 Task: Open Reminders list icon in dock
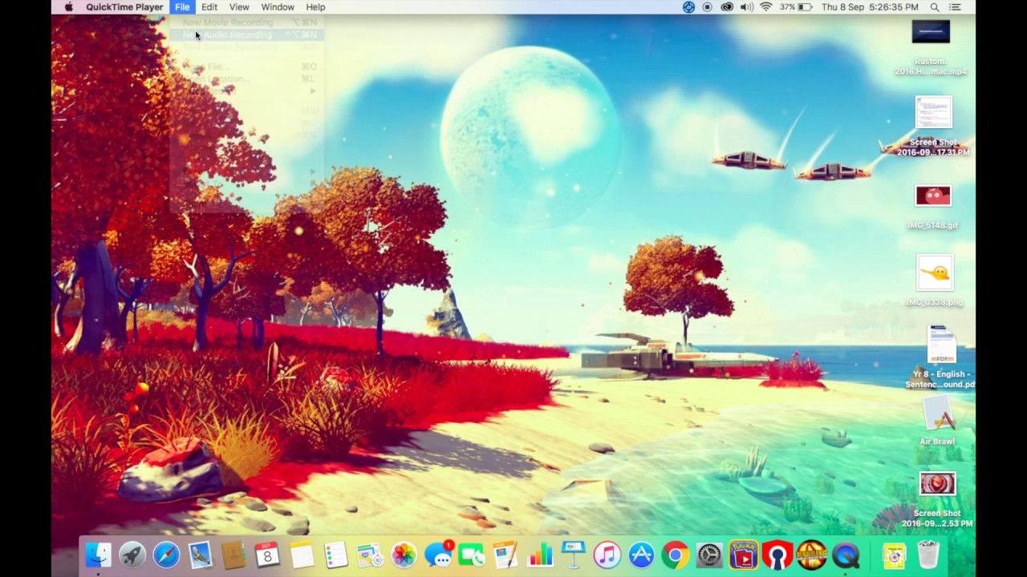(x=335, y=555)
